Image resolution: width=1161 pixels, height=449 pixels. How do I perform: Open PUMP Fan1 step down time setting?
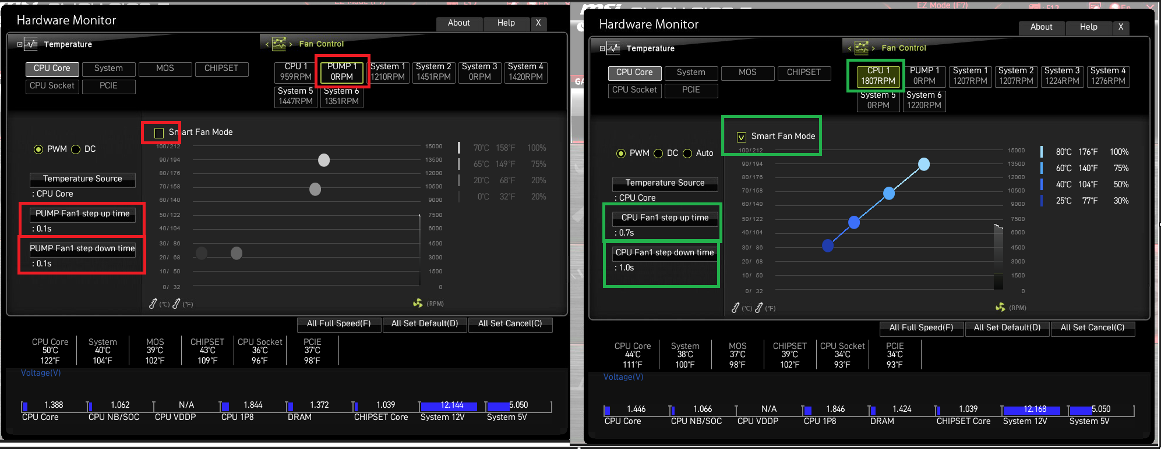click(83, 249)
